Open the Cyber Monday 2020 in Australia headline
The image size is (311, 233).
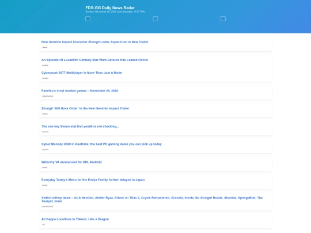coord(101,144)
